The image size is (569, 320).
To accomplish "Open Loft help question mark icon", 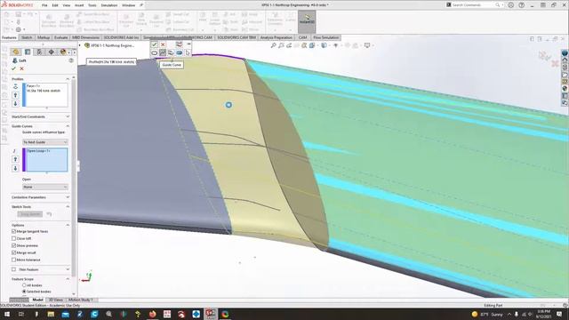I will click(x=71, y=60).
